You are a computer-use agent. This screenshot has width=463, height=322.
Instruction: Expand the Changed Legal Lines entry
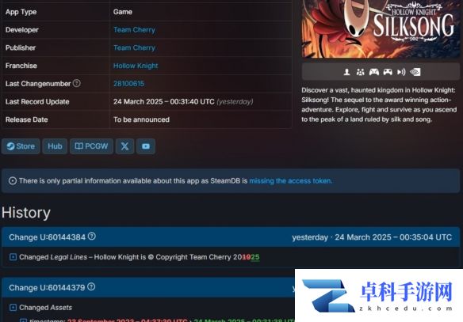pos(13,257)
